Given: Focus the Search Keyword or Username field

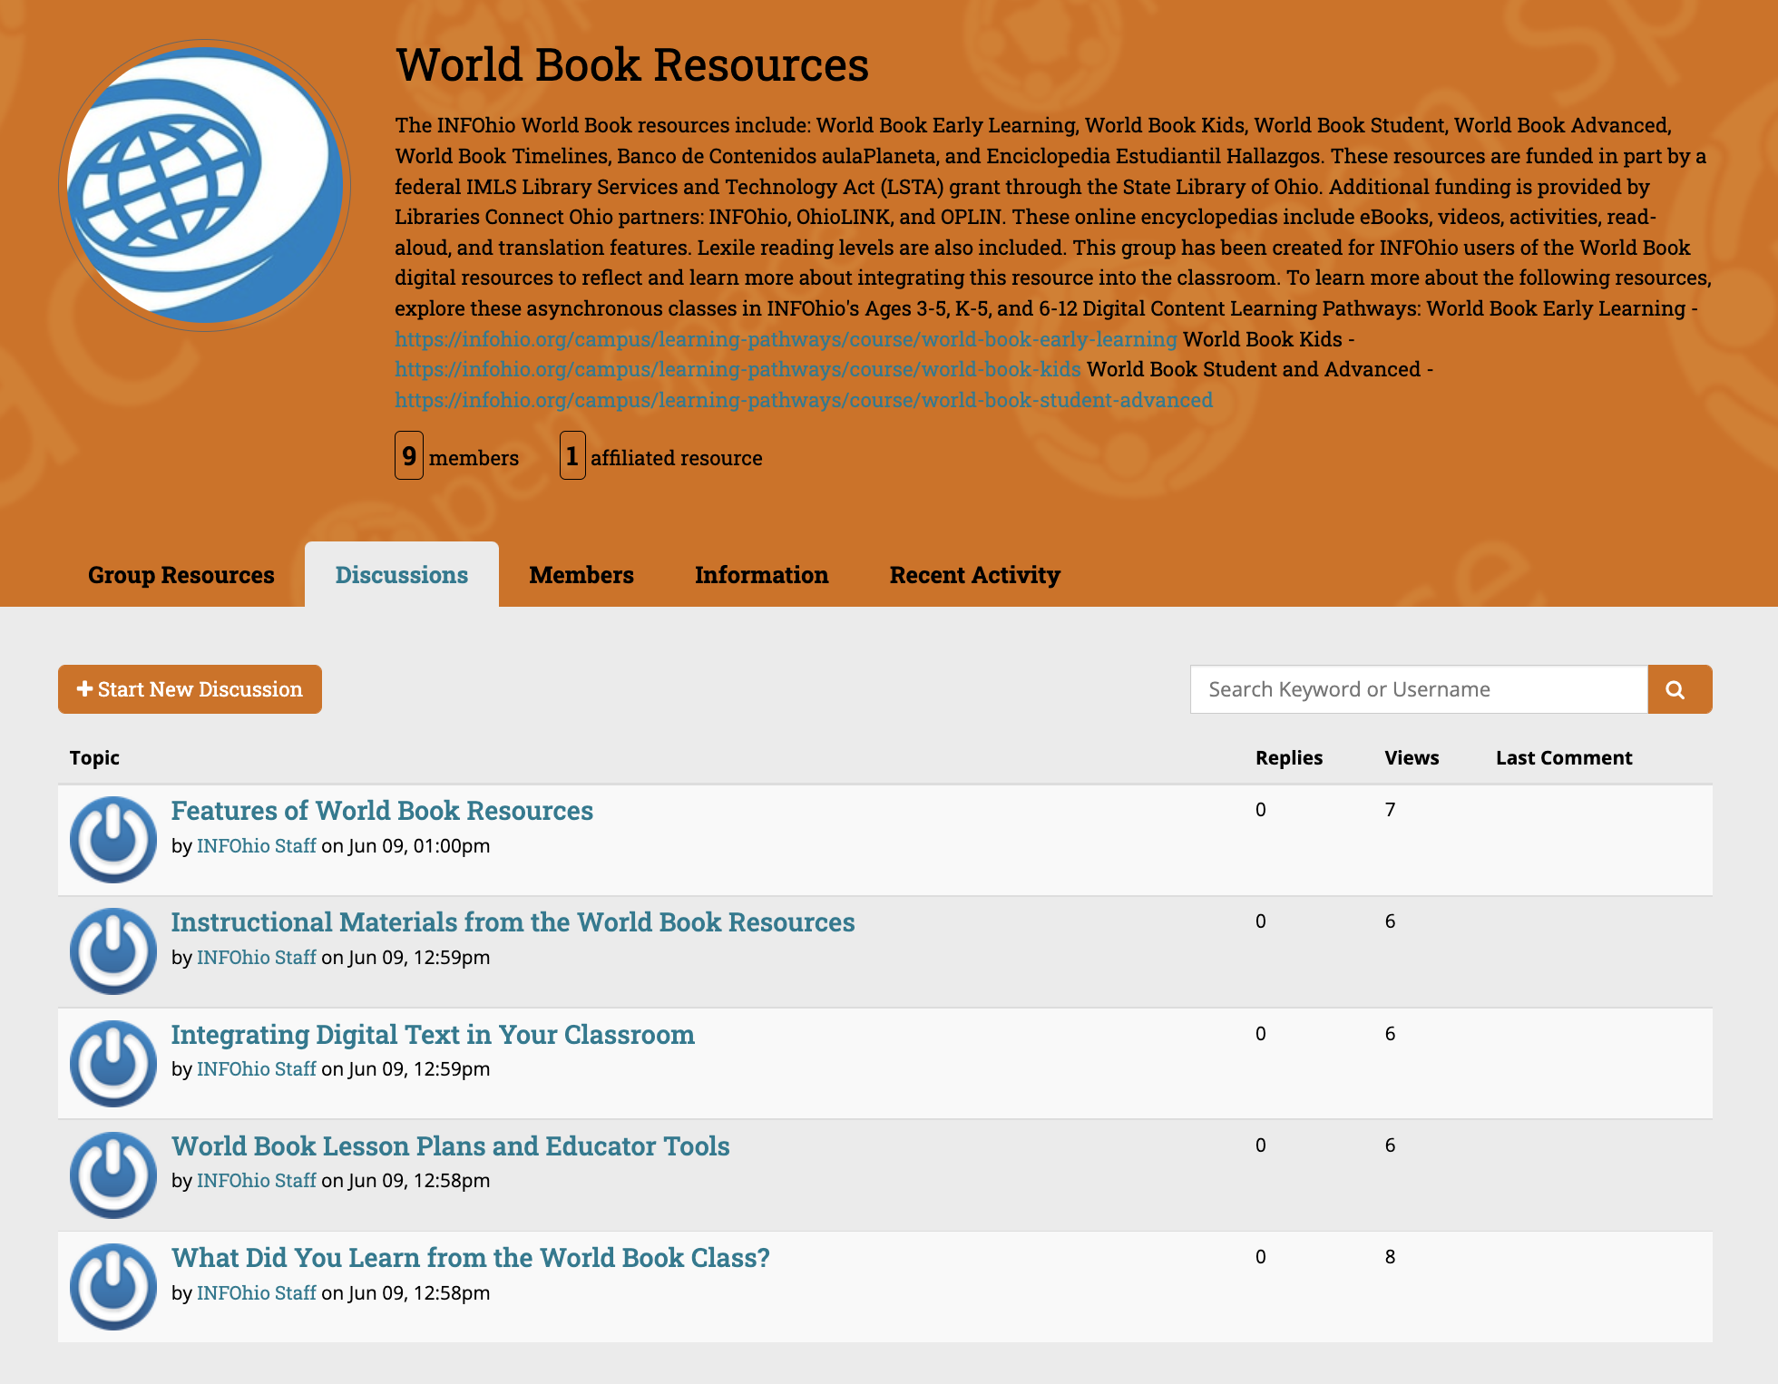Looking at the screenshot, I should [1419, 689].
